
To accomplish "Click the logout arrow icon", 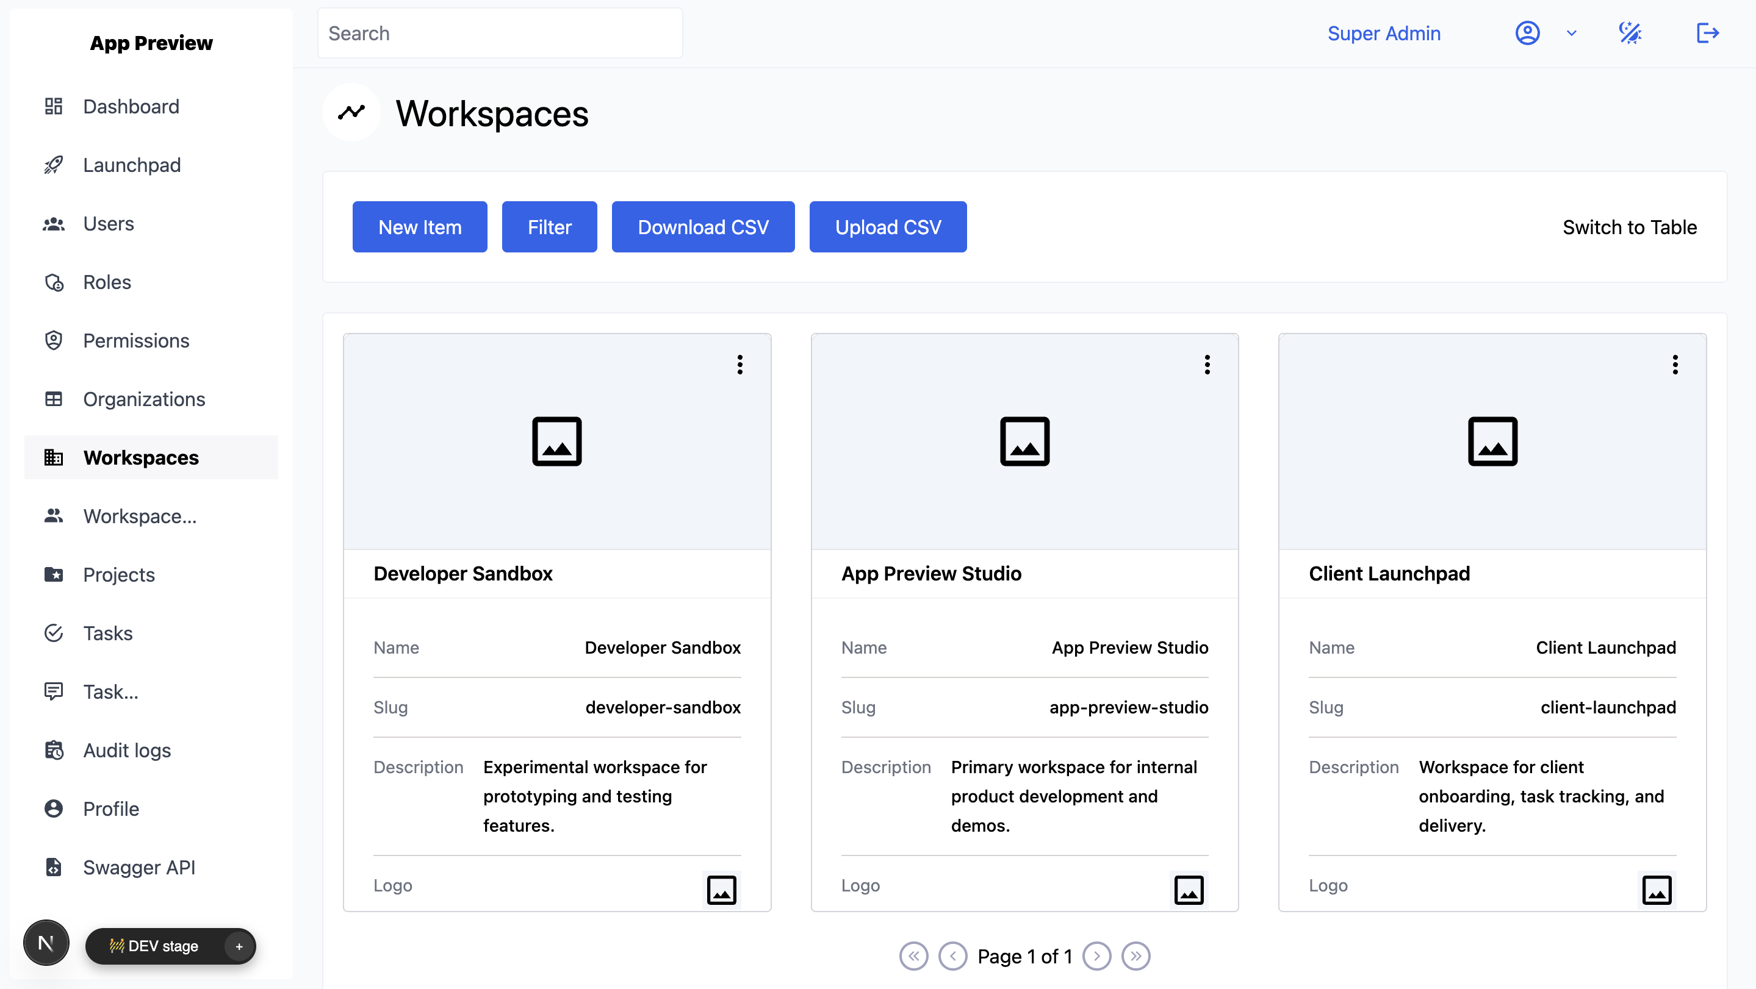I will coord(1707,33).
